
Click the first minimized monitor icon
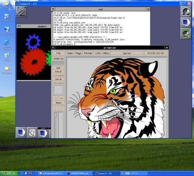(21, 133)
